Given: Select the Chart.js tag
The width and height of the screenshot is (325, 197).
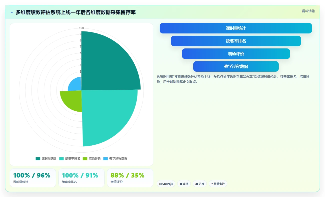Looking at the screenshot, I should 166,184.
